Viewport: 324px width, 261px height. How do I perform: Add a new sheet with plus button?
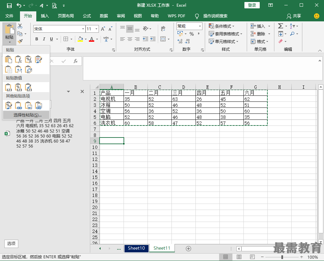click(x=188, y=249)
